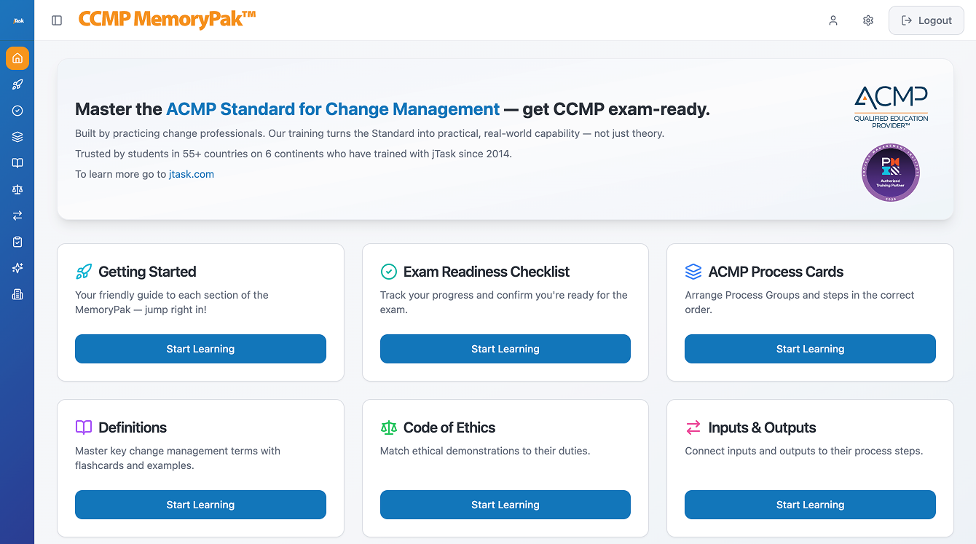Click the building icon at sidebar bottom
The width and height of the screenshot is (976, 544).
tap(17, 294)
